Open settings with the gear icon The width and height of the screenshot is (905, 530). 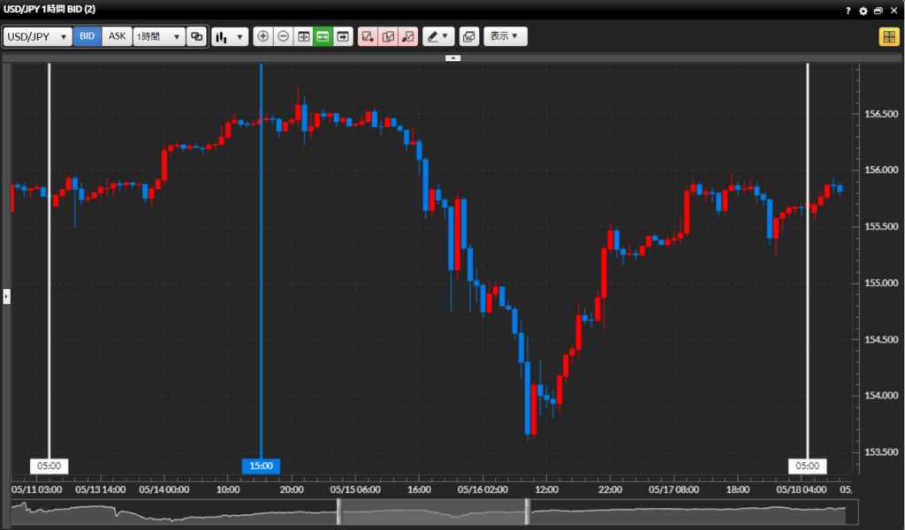coord(863,11)
